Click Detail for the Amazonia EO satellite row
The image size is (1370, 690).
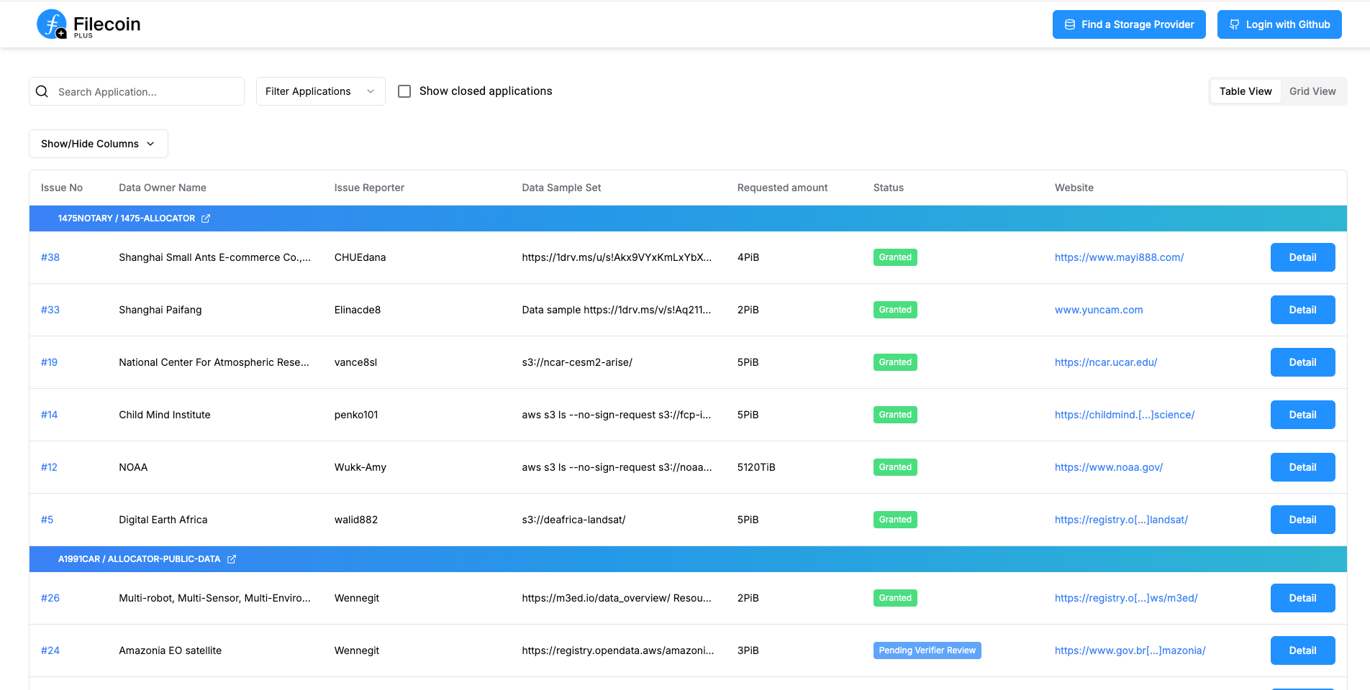(1302, 650)
